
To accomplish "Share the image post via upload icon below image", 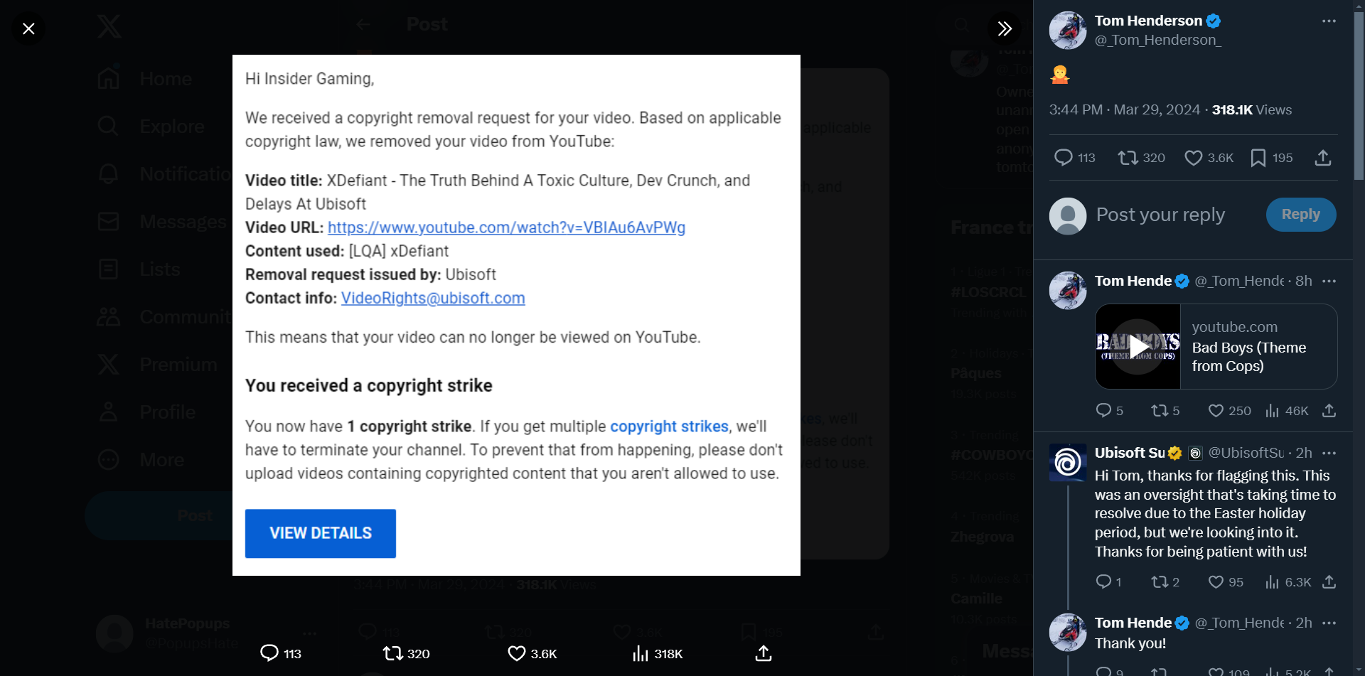I will point(764,653).
